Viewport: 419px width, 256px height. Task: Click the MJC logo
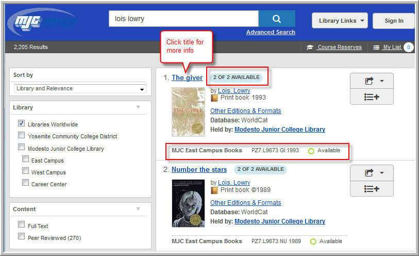42,21
